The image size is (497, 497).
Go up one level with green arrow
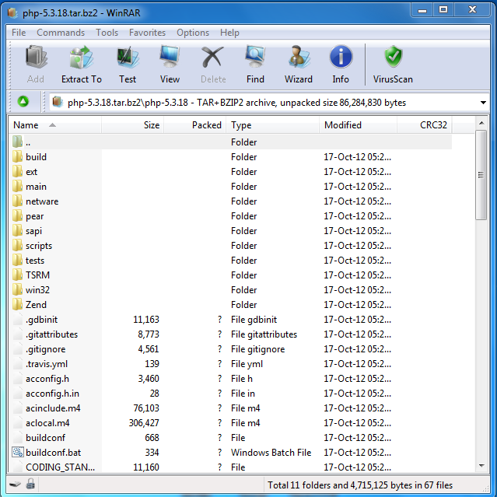23,102
